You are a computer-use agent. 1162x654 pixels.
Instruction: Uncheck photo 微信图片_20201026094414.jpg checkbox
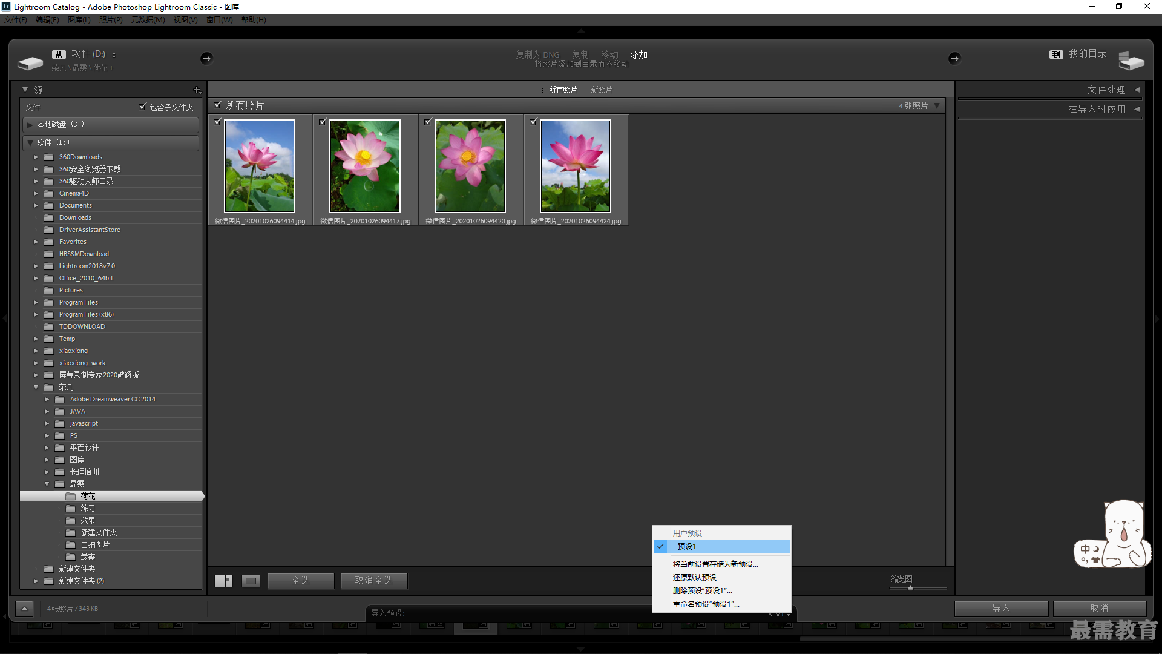click(217, 122)
